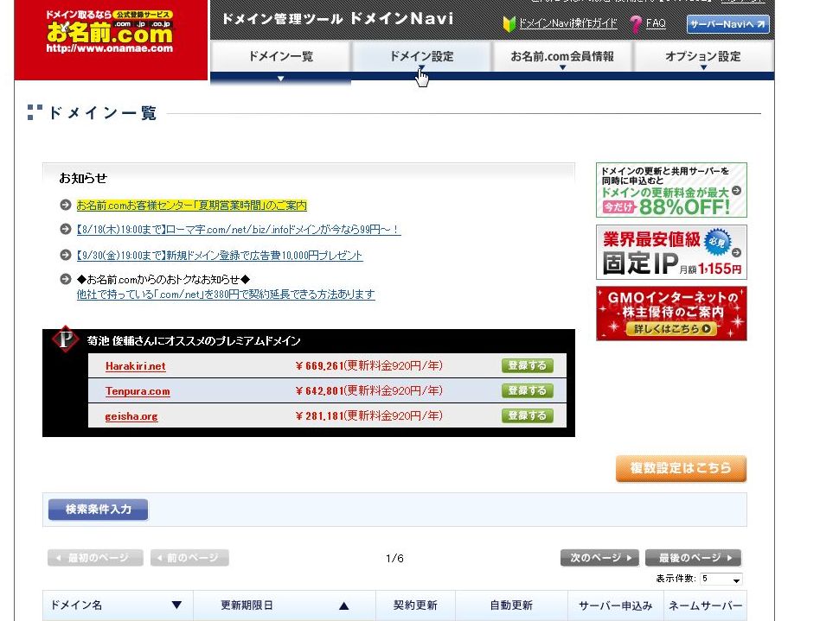Sort 更新期限日 column with the up arrow
Image resolution: width=820 pixels, height=621 pixels.
tap(343, 605)
